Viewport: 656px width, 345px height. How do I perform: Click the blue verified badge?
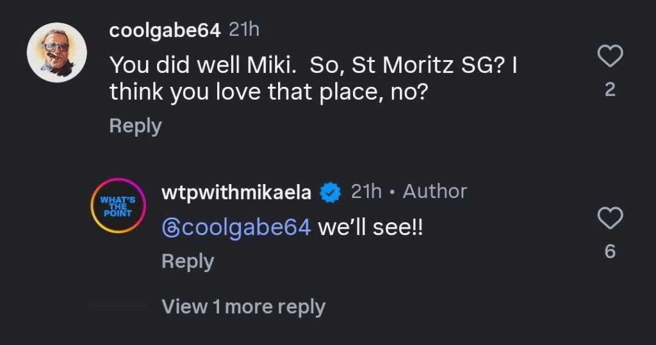[x=331, y=192]
